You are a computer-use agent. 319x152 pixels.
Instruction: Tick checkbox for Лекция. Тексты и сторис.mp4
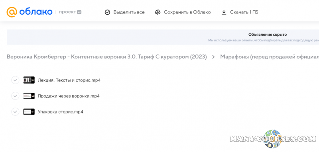15,80
